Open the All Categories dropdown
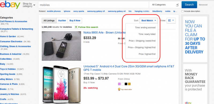The image size is (214, 104). pos(165,5)
